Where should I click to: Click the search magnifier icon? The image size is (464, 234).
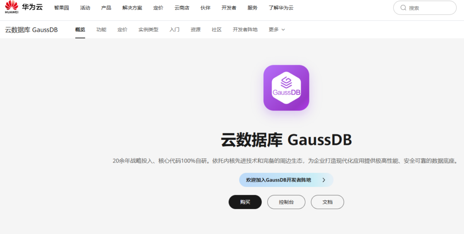[x=403, y=8]
